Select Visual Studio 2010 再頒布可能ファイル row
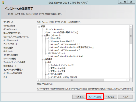136x102 pixels. (x=72, y=47)
